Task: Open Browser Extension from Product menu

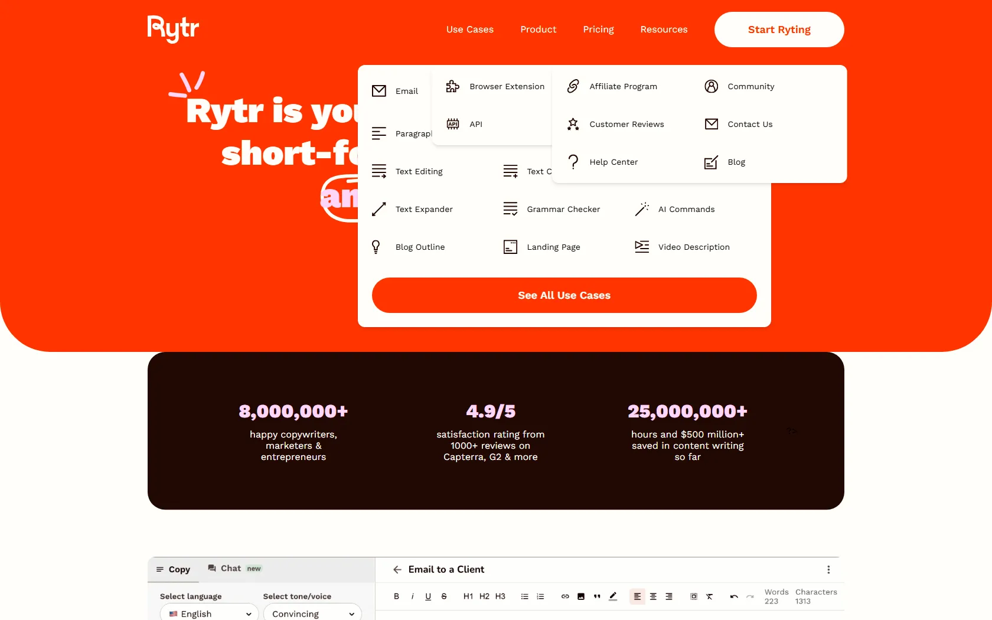Action: coord(495,86)
